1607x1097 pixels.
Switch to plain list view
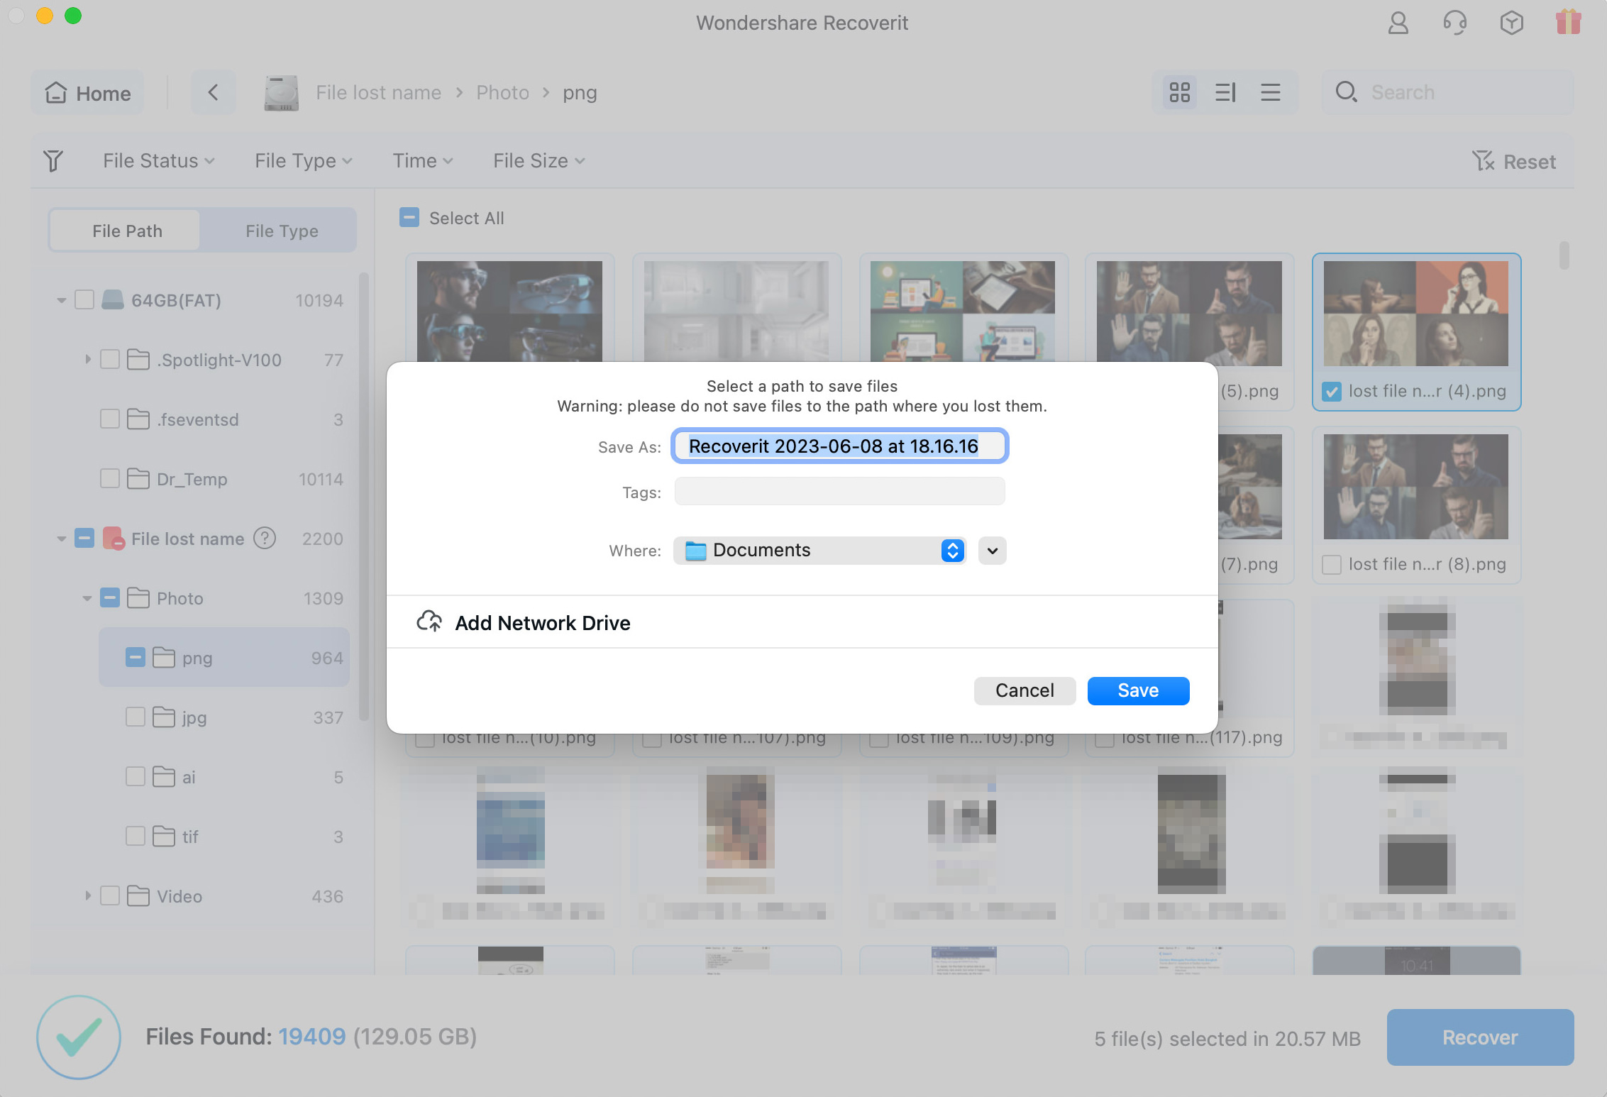point(1270,92)
